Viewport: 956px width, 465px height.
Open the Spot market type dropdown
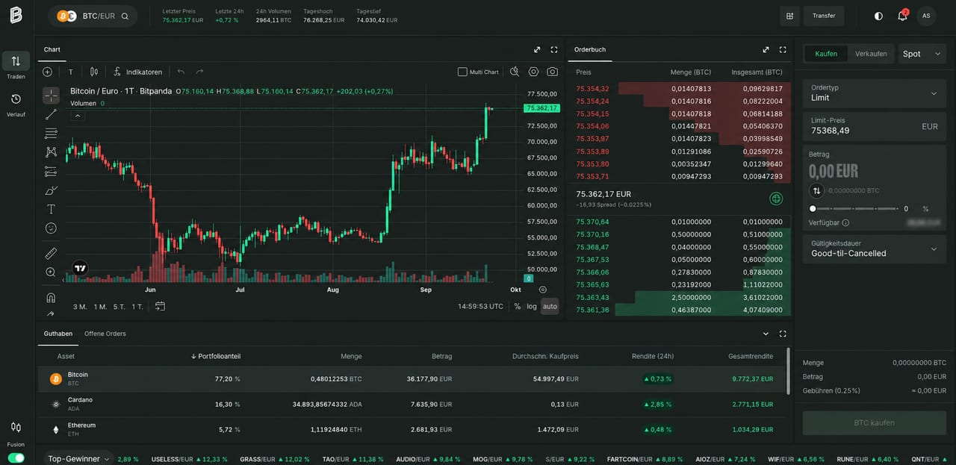(922, 54)
